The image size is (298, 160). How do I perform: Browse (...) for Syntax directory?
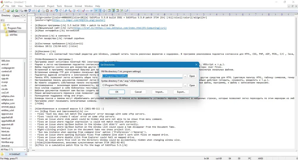pos(185,85)
